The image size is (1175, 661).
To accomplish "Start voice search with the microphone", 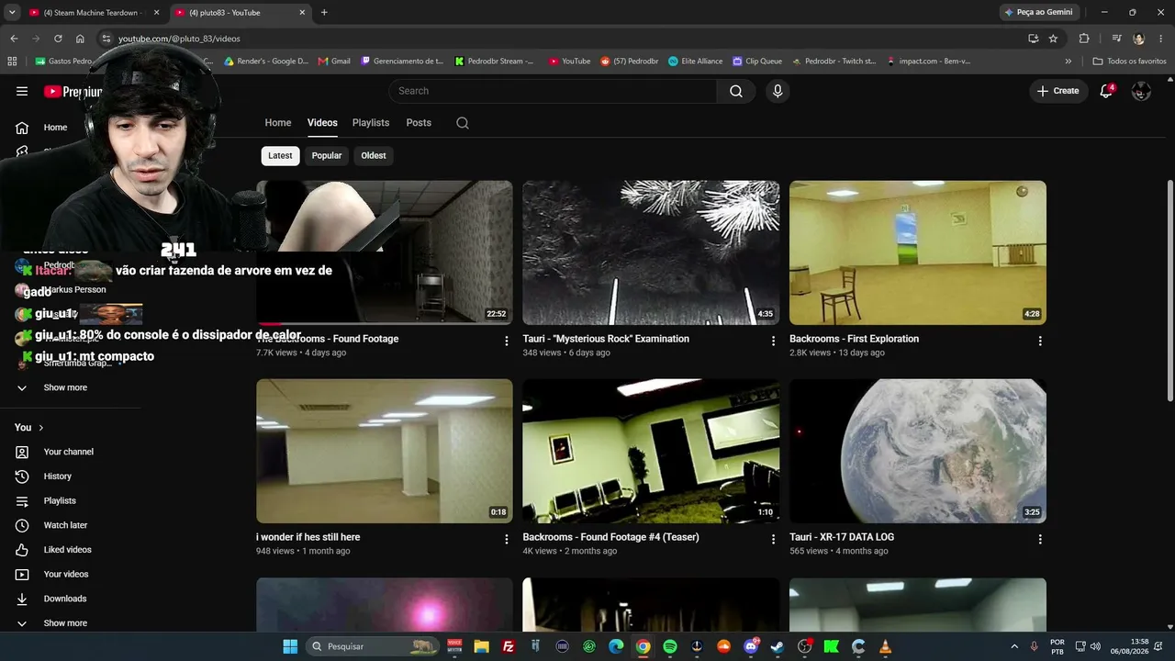I will [778, 91].
